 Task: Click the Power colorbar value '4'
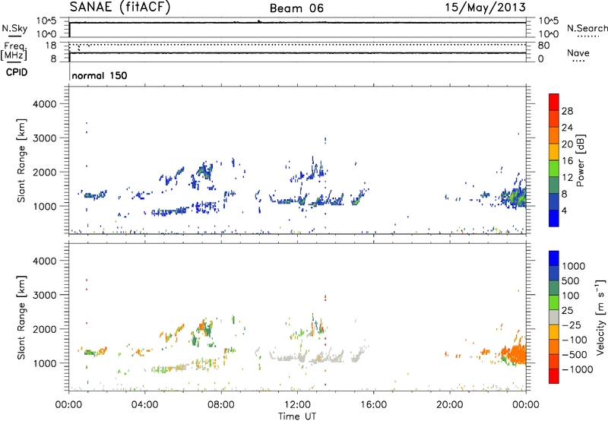pos(564,210)
